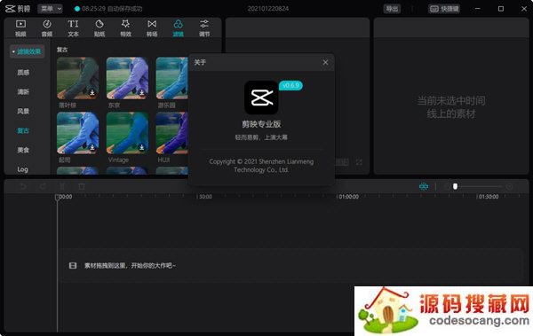Click the delete trash icon on the timeline

pyautogui.click(x=82, y=186)
